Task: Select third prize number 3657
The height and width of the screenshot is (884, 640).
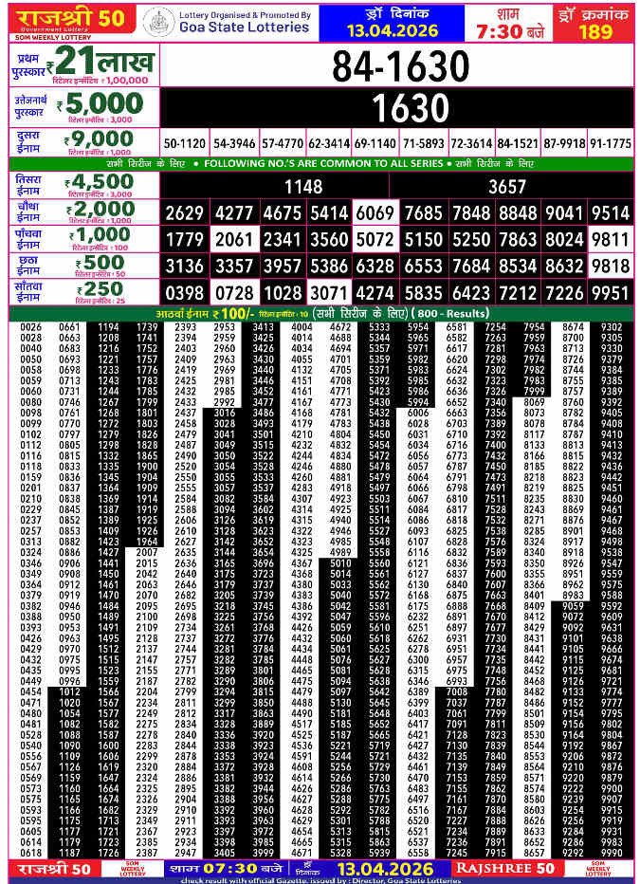Action: pos(507,187)
